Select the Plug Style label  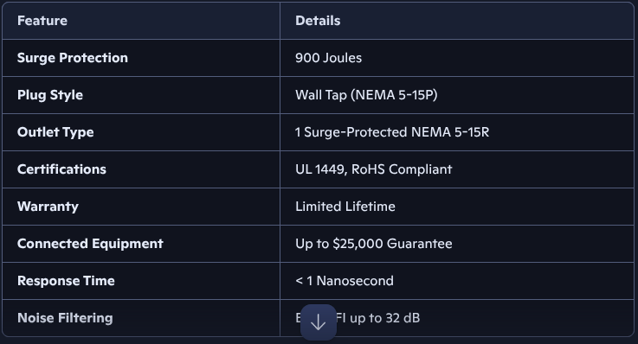point(50,95)
